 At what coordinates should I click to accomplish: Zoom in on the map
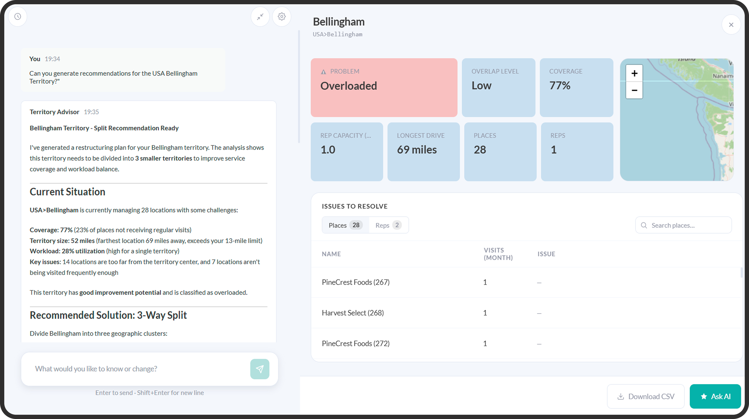click(x=634, y=73)
